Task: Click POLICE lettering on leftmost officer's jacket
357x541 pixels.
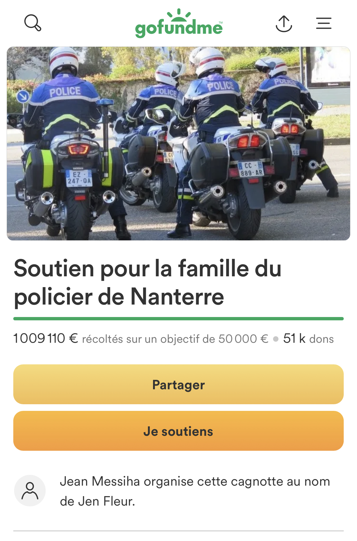Action: [65, 91]
